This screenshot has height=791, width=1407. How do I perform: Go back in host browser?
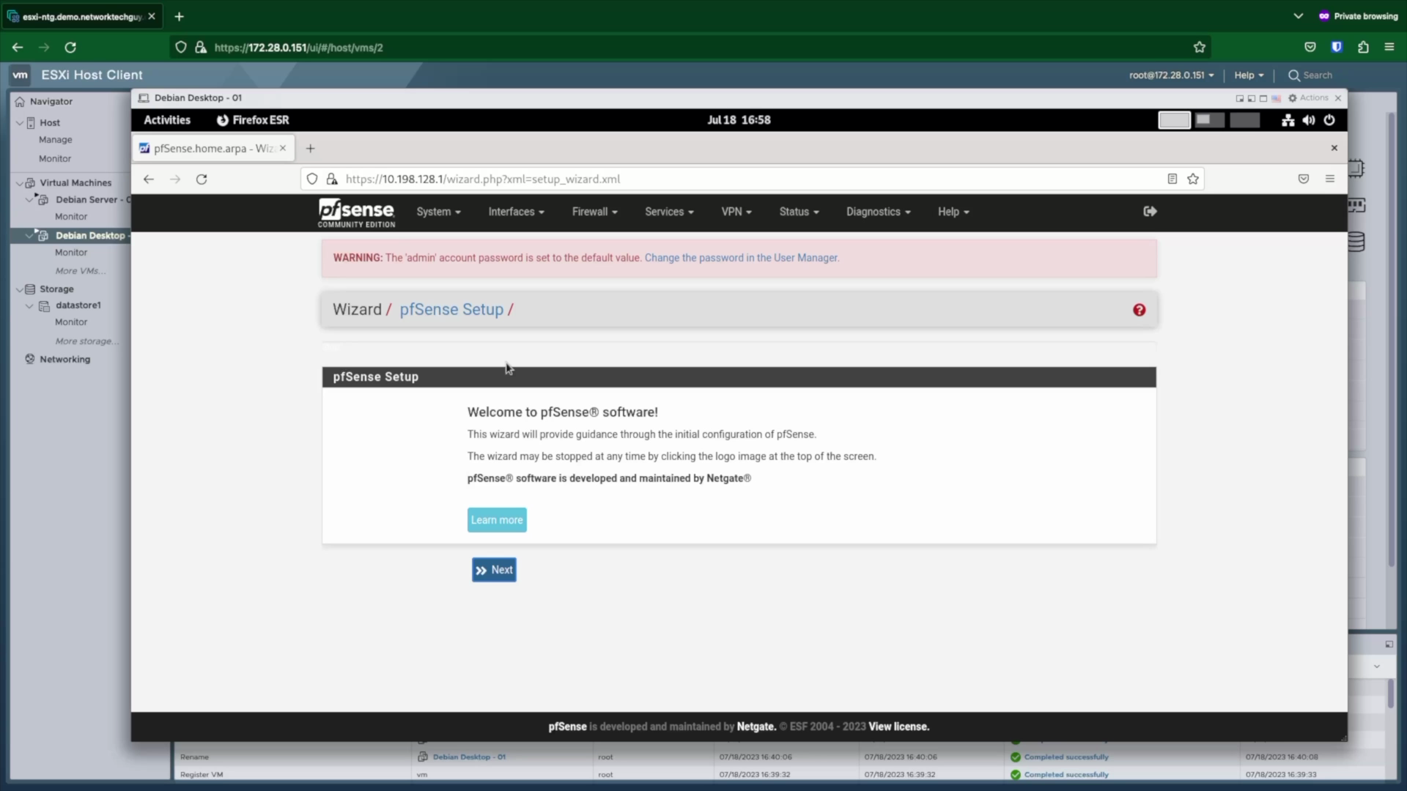[x=18, y=48]
